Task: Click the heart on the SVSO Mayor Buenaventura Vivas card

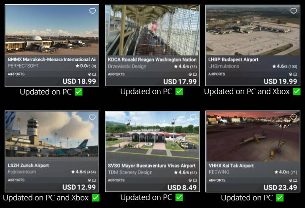Action: pos(193,117)
